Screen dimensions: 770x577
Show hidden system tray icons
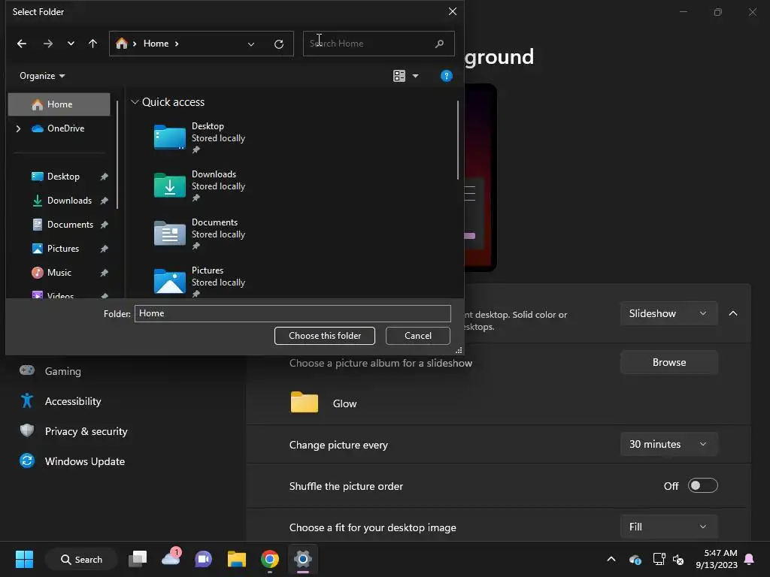click(x=611, y=559)
